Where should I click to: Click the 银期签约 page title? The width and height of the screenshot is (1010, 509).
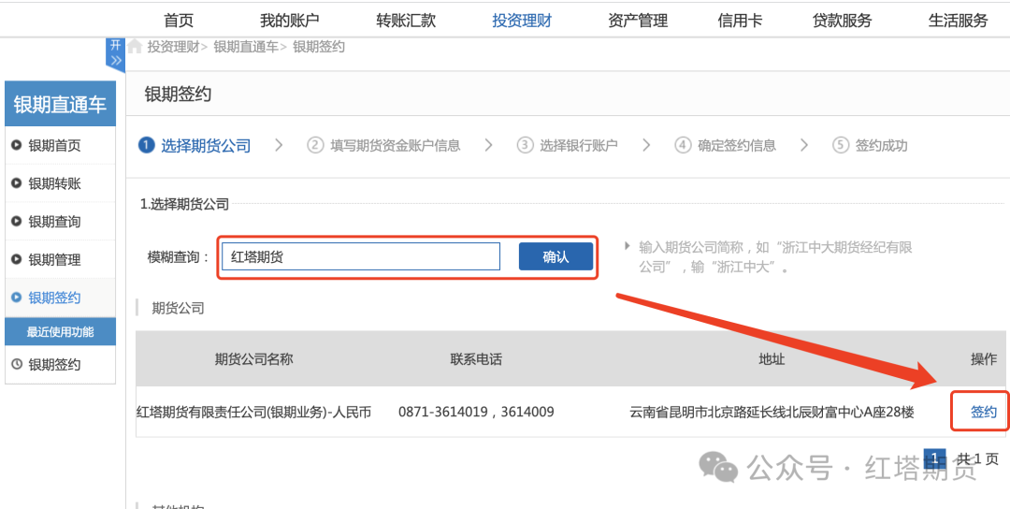(178, 95)
